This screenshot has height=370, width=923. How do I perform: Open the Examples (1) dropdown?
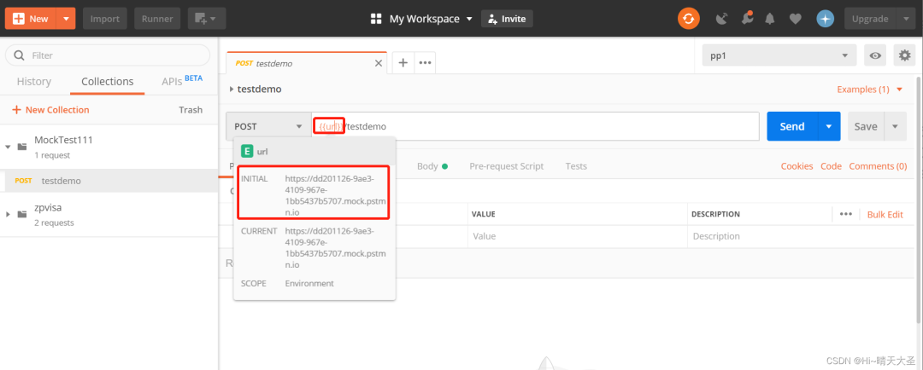[x=869, y=90]
